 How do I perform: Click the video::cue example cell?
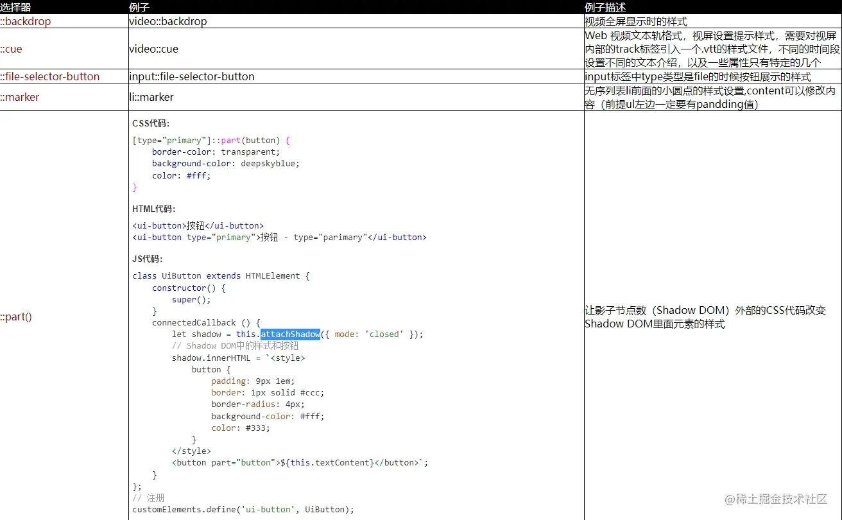click(154, 49)
